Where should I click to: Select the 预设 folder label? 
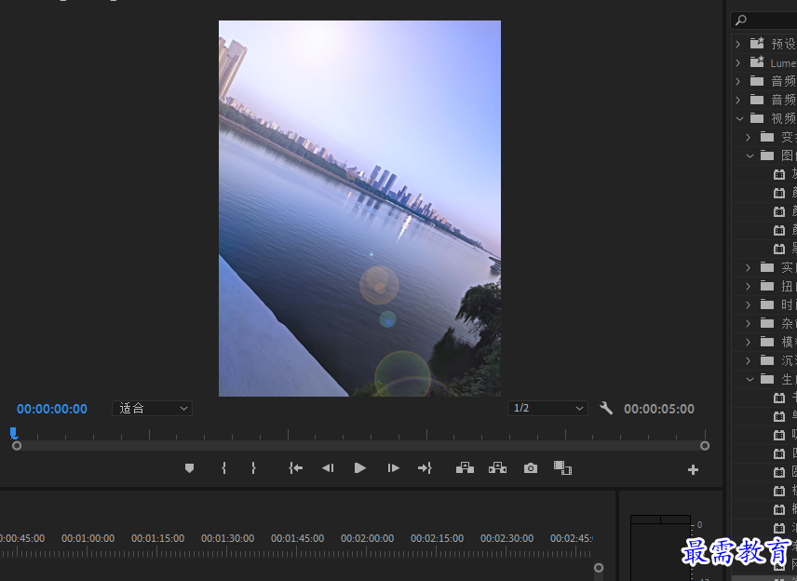coord(783,44)
